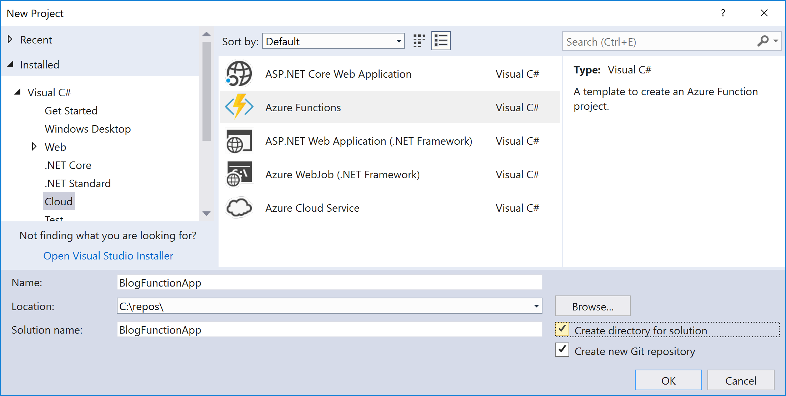
Task: Toggle Create new Git repository checkbox
Action: click(562, 350)
